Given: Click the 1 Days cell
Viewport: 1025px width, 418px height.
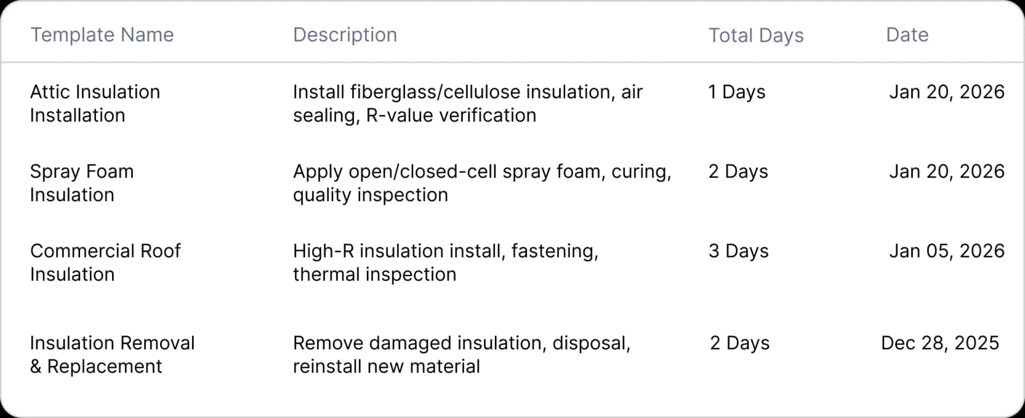Looking at the screenshot, I should (737, 92).
